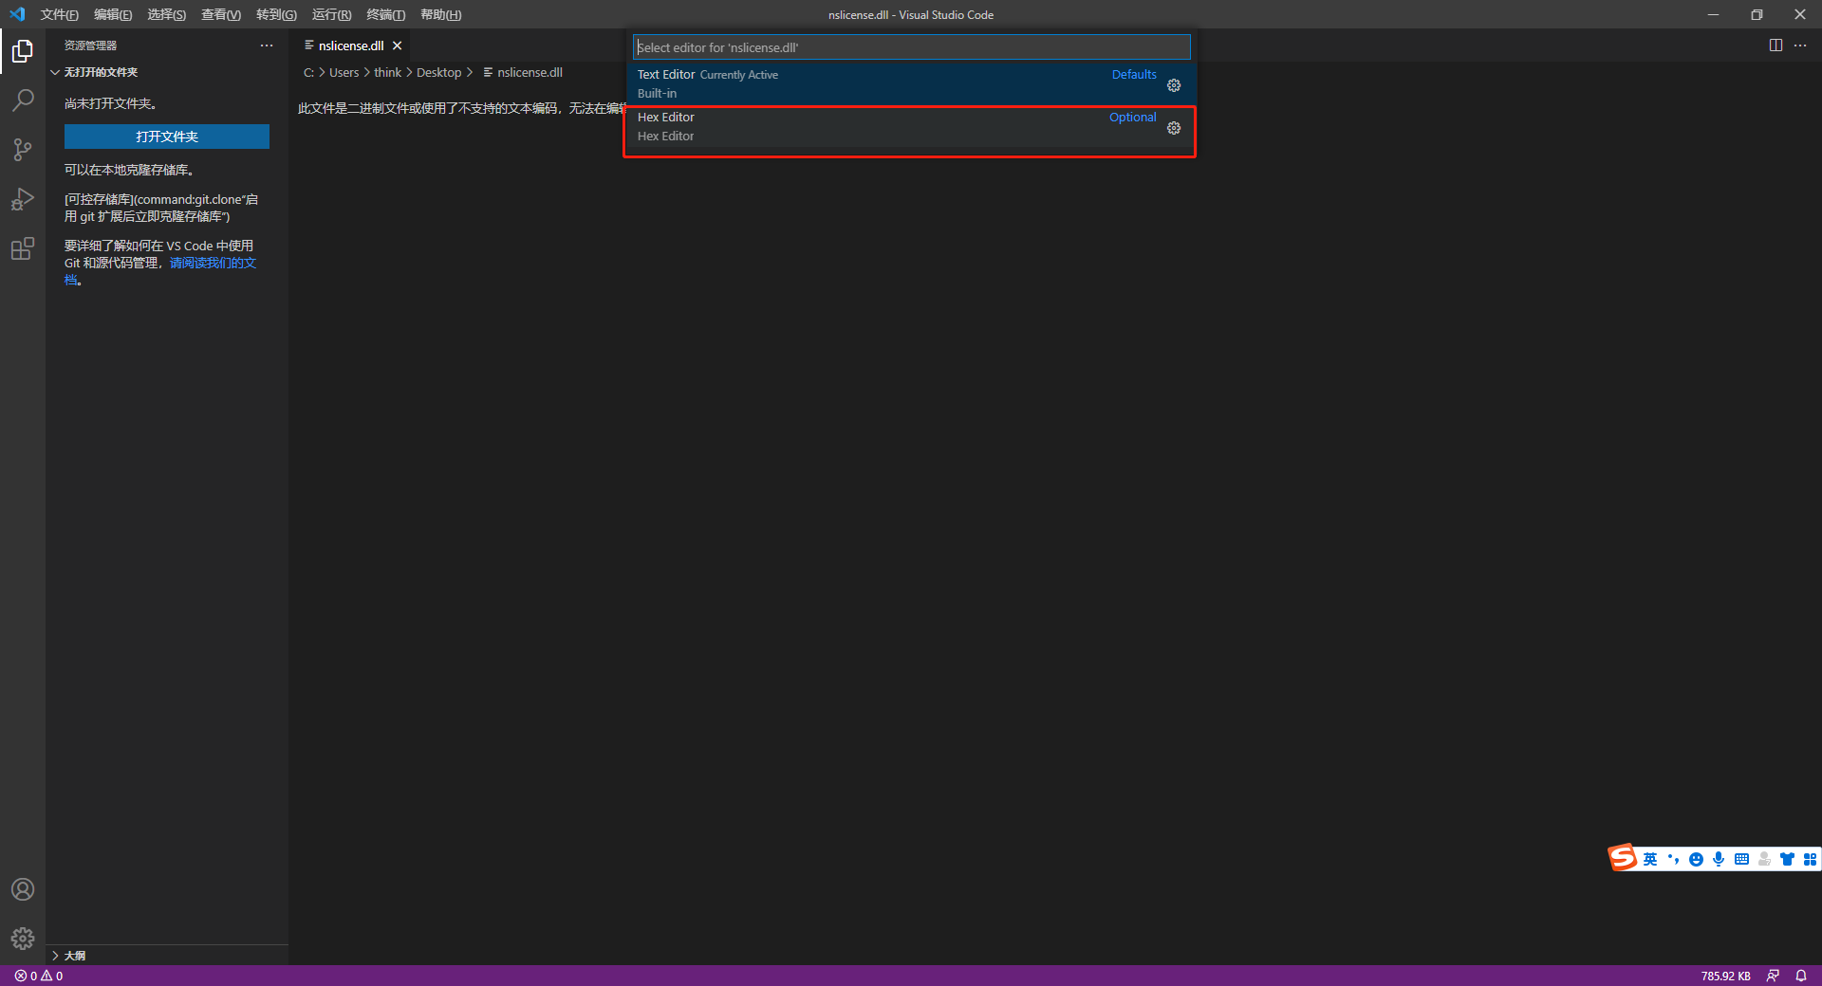Viewport: 1822px width, 986px height.
Task: Open the Explorer view in activity bar
Action: [23, 50]
